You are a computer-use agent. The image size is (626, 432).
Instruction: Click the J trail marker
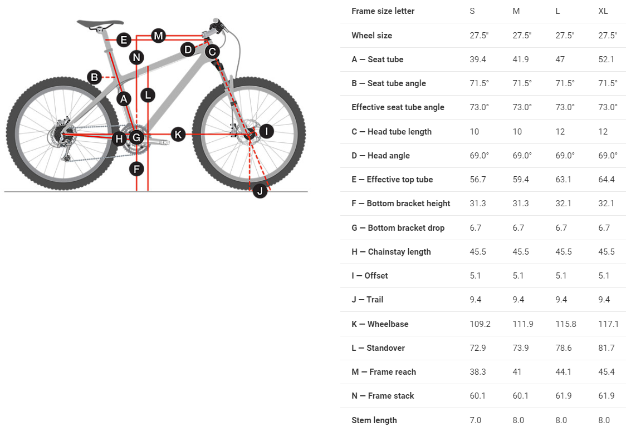[x=260, y=192]
